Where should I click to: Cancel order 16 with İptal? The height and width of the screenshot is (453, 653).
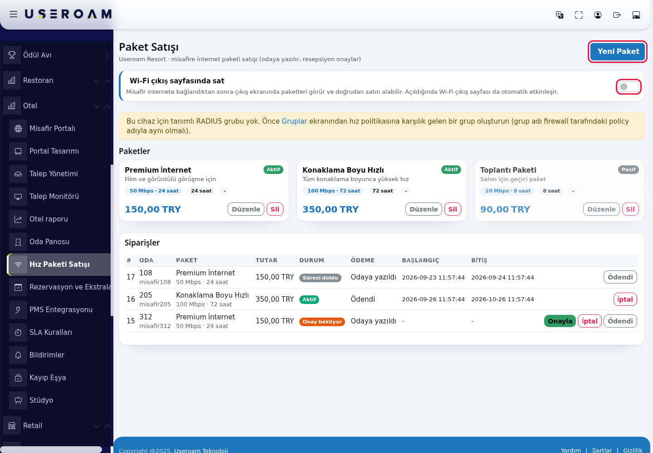click(x=625, y=299)
